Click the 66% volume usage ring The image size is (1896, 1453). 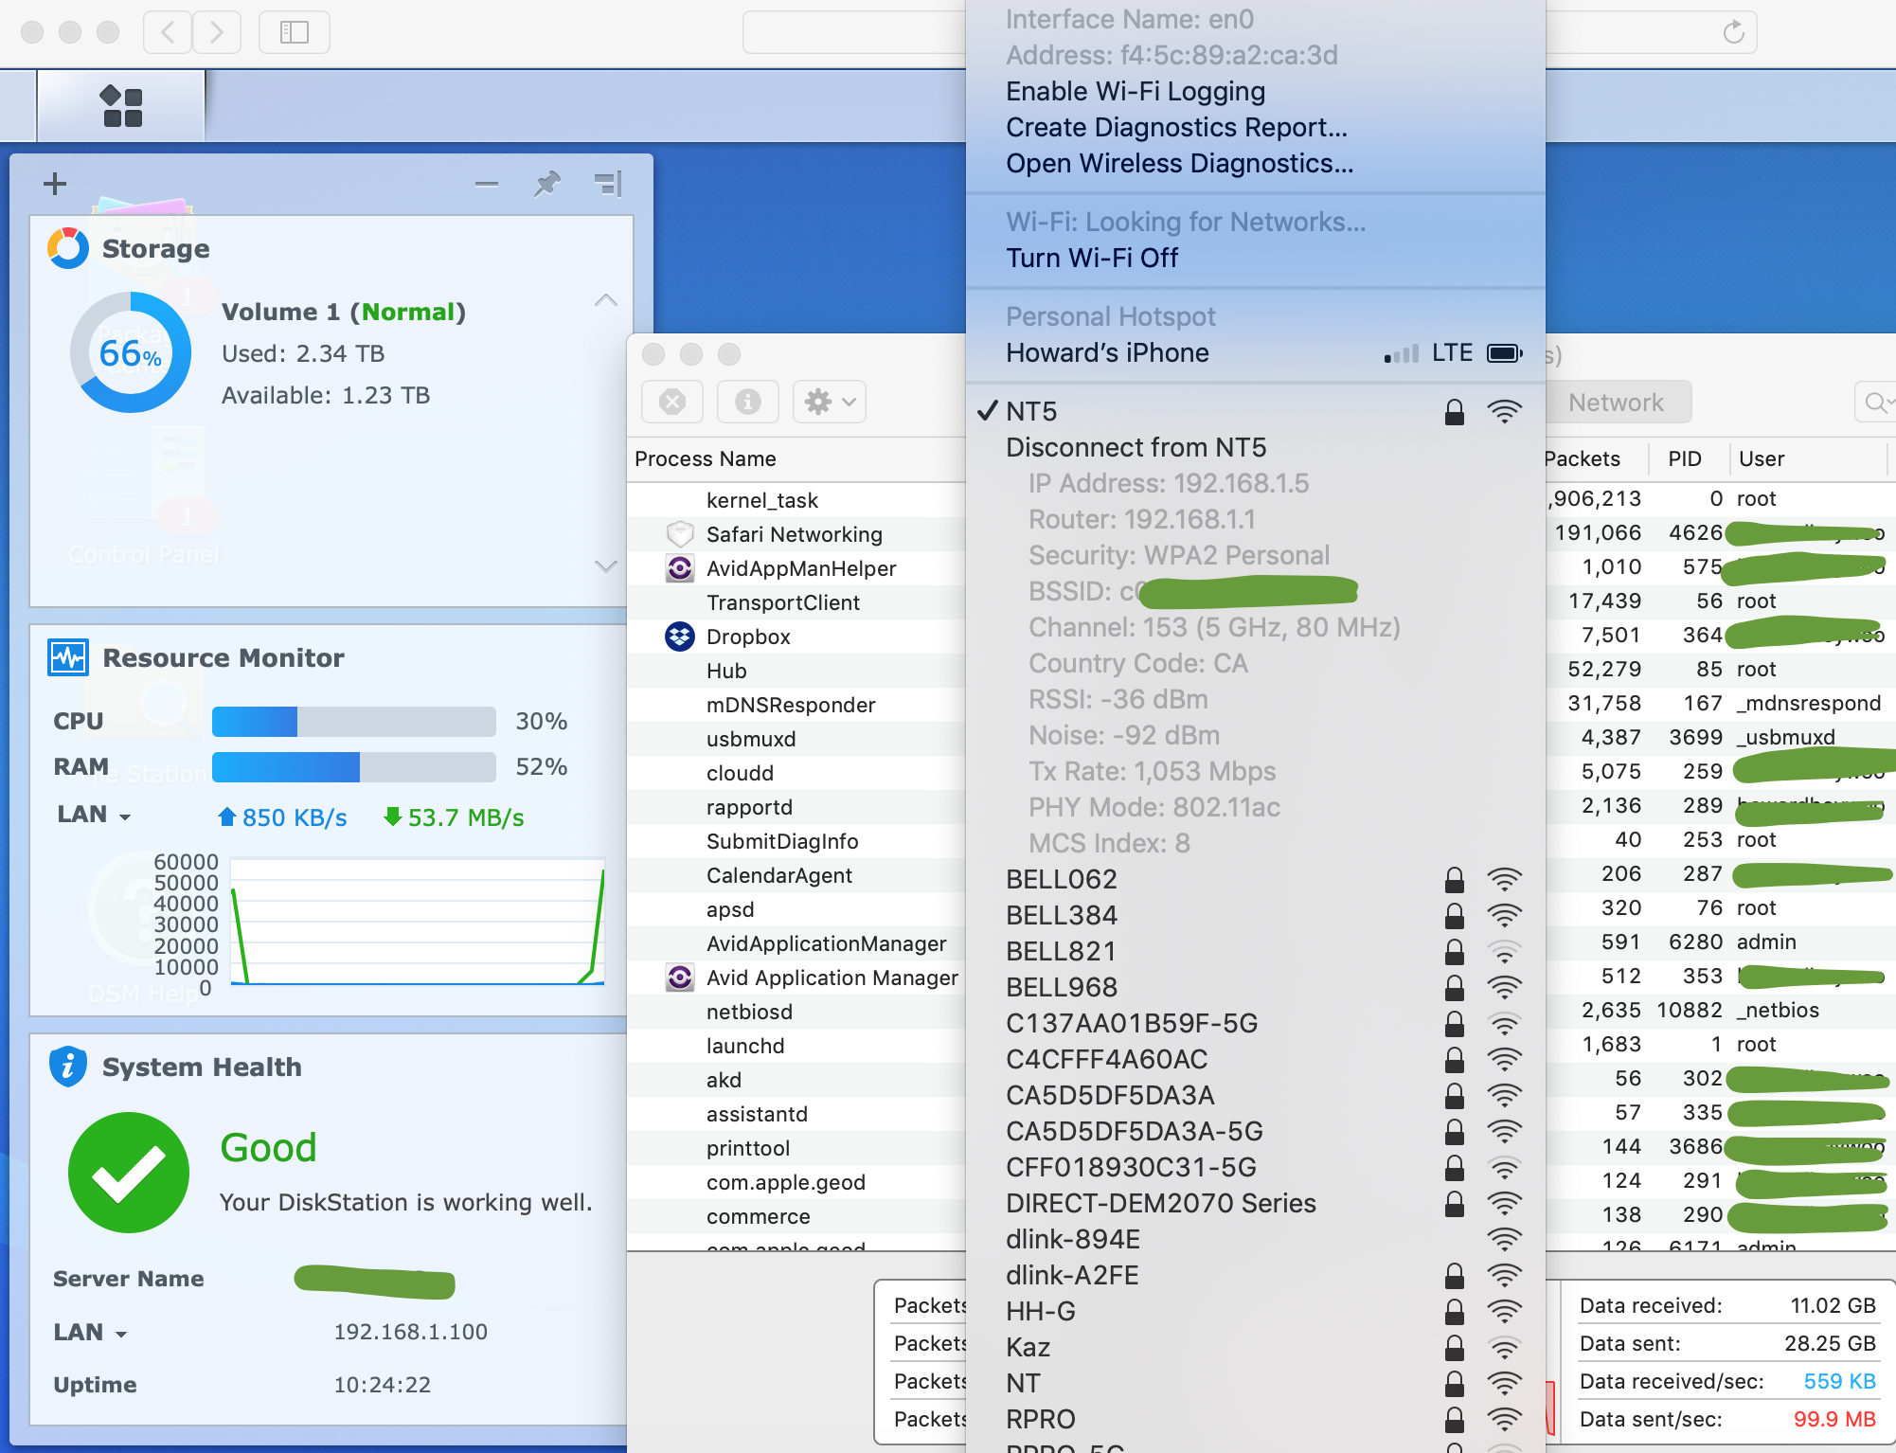[x=131, y=352]
